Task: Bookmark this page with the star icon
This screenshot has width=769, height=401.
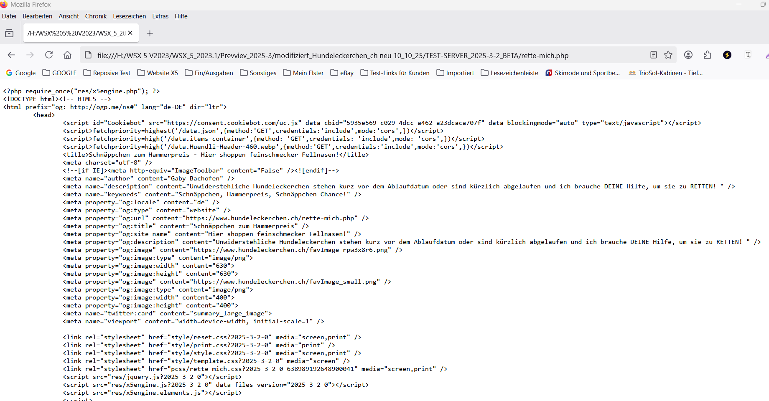Action: (x=668, y=55)
